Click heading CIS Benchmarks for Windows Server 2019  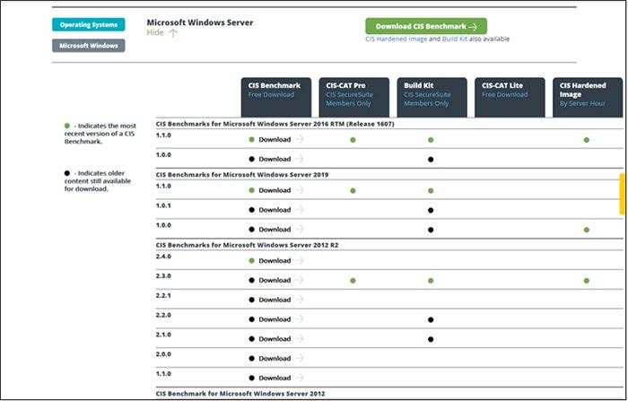pos(242,175)
